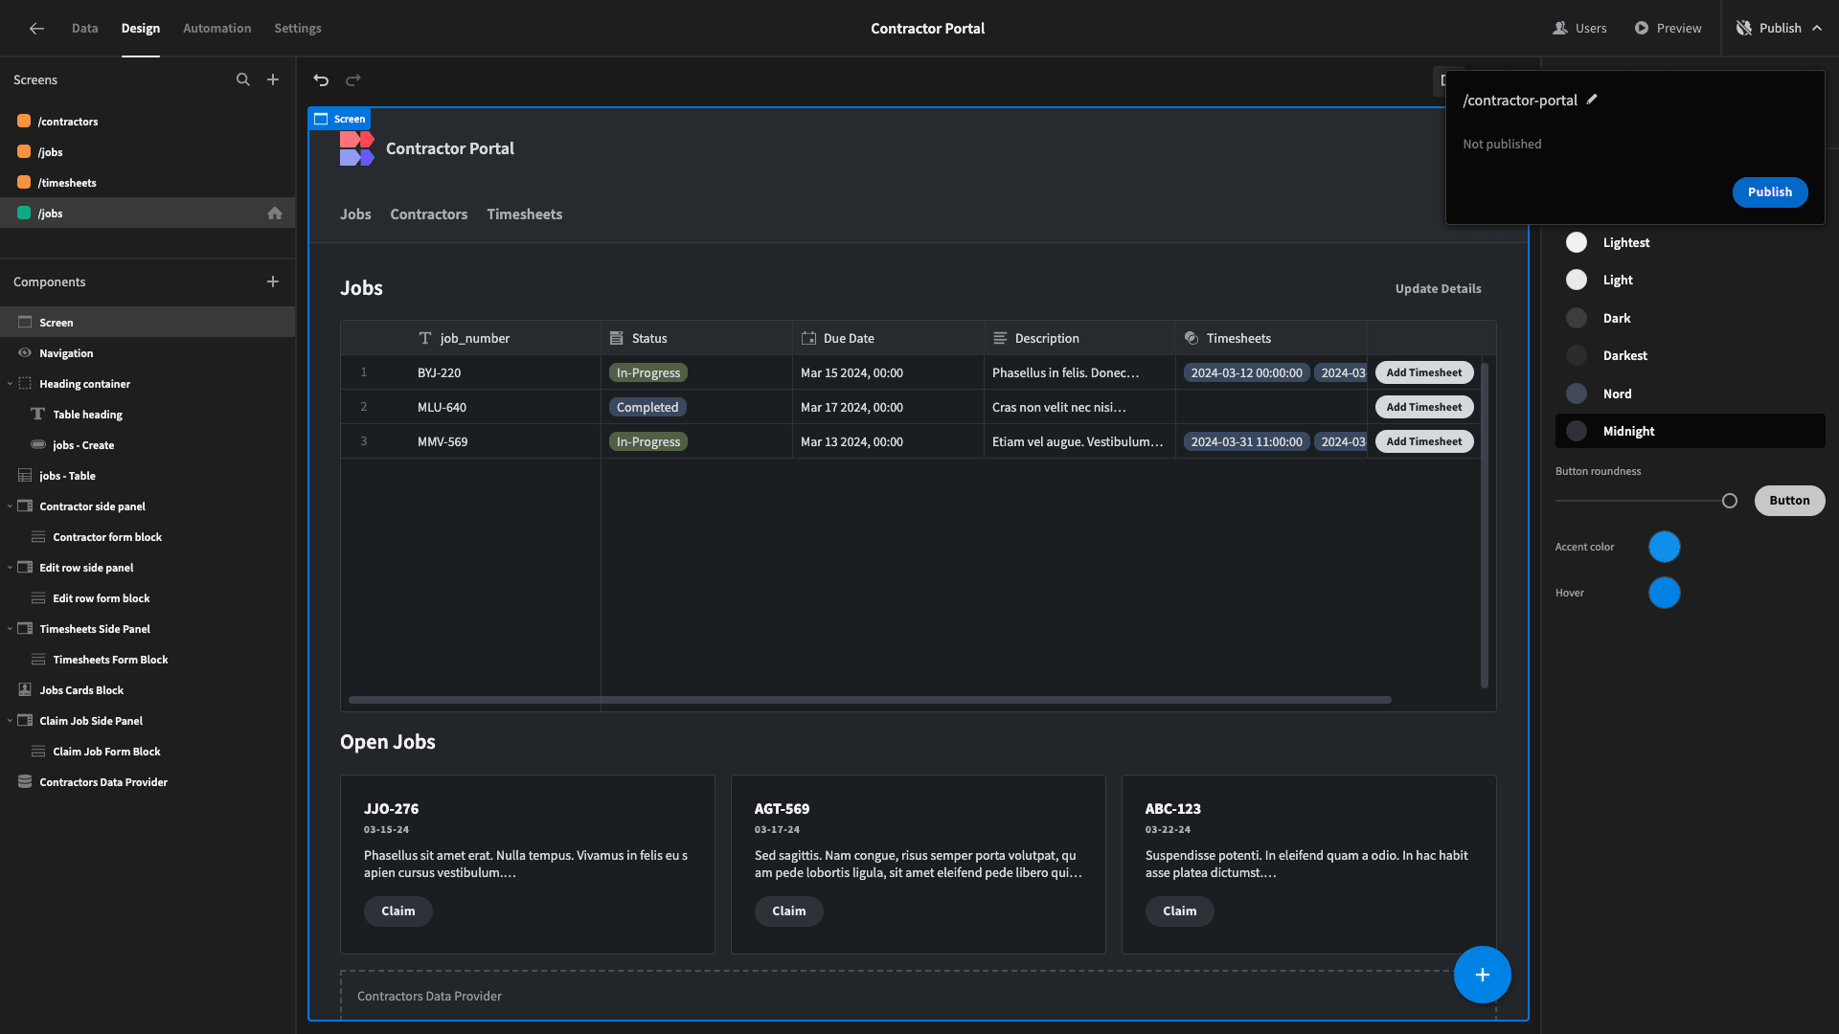Claim the ABC-123 job
1839x1034 pixels.
pos(1180,911)
